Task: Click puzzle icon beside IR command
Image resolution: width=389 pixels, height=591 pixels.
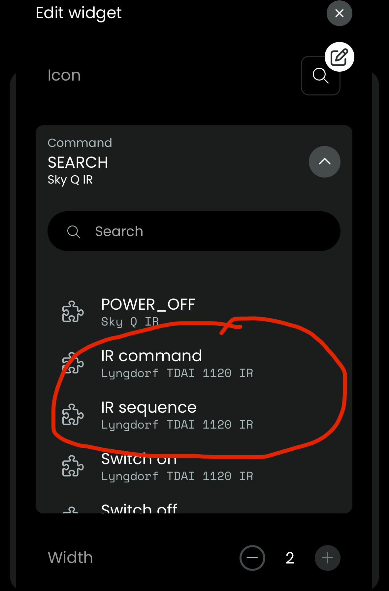Action: pyautogui.click(x=73, y=363)
